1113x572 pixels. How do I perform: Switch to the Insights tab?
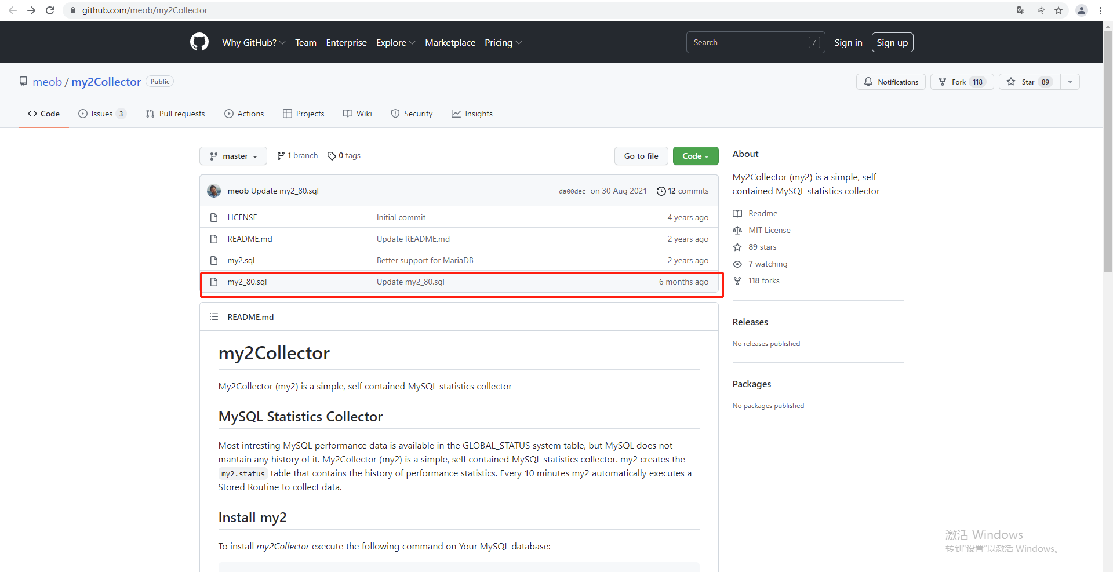(472, 114)
